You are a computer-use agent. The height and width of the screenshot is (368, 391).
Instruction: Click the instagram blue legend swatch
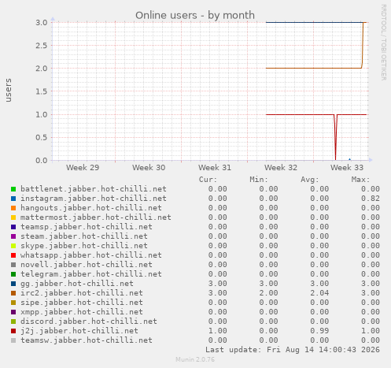pyautogui.click(x=13, y=199)
